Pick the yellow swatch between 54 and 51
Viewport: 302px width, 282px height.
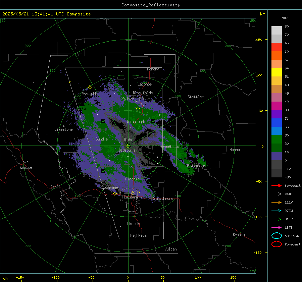coord(276,72)
